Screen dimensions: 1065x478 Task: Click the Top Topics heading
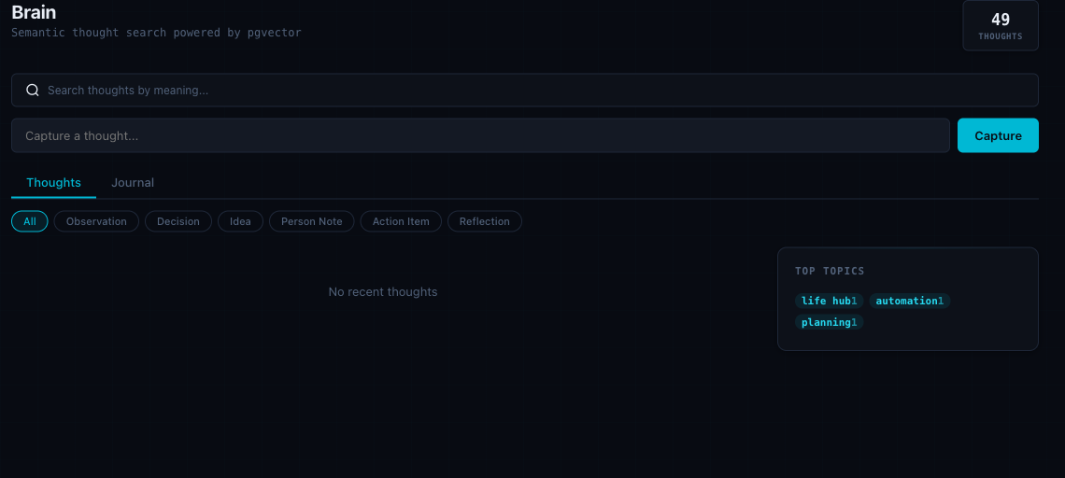coord(830,271)
